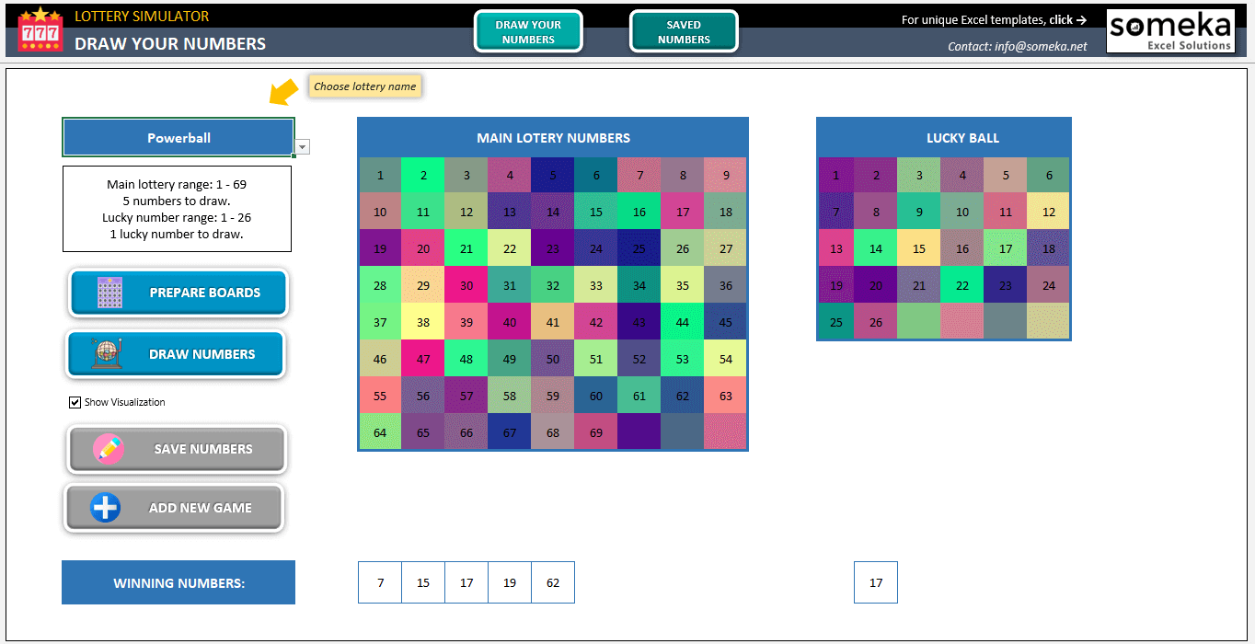This screenshot has height=644, width=1255.
Task: Click main lottery number 30 cell
Action: tap(466, 285)
